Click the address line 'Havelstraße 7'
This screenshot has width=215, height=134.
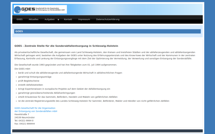tap(22, 114)
